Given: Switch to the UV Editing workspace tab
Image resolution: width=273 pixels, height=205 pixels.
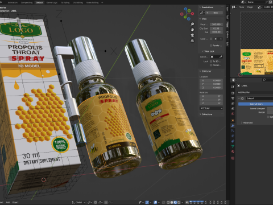Looking at the screenshot, I should click(x=78, y=2).
